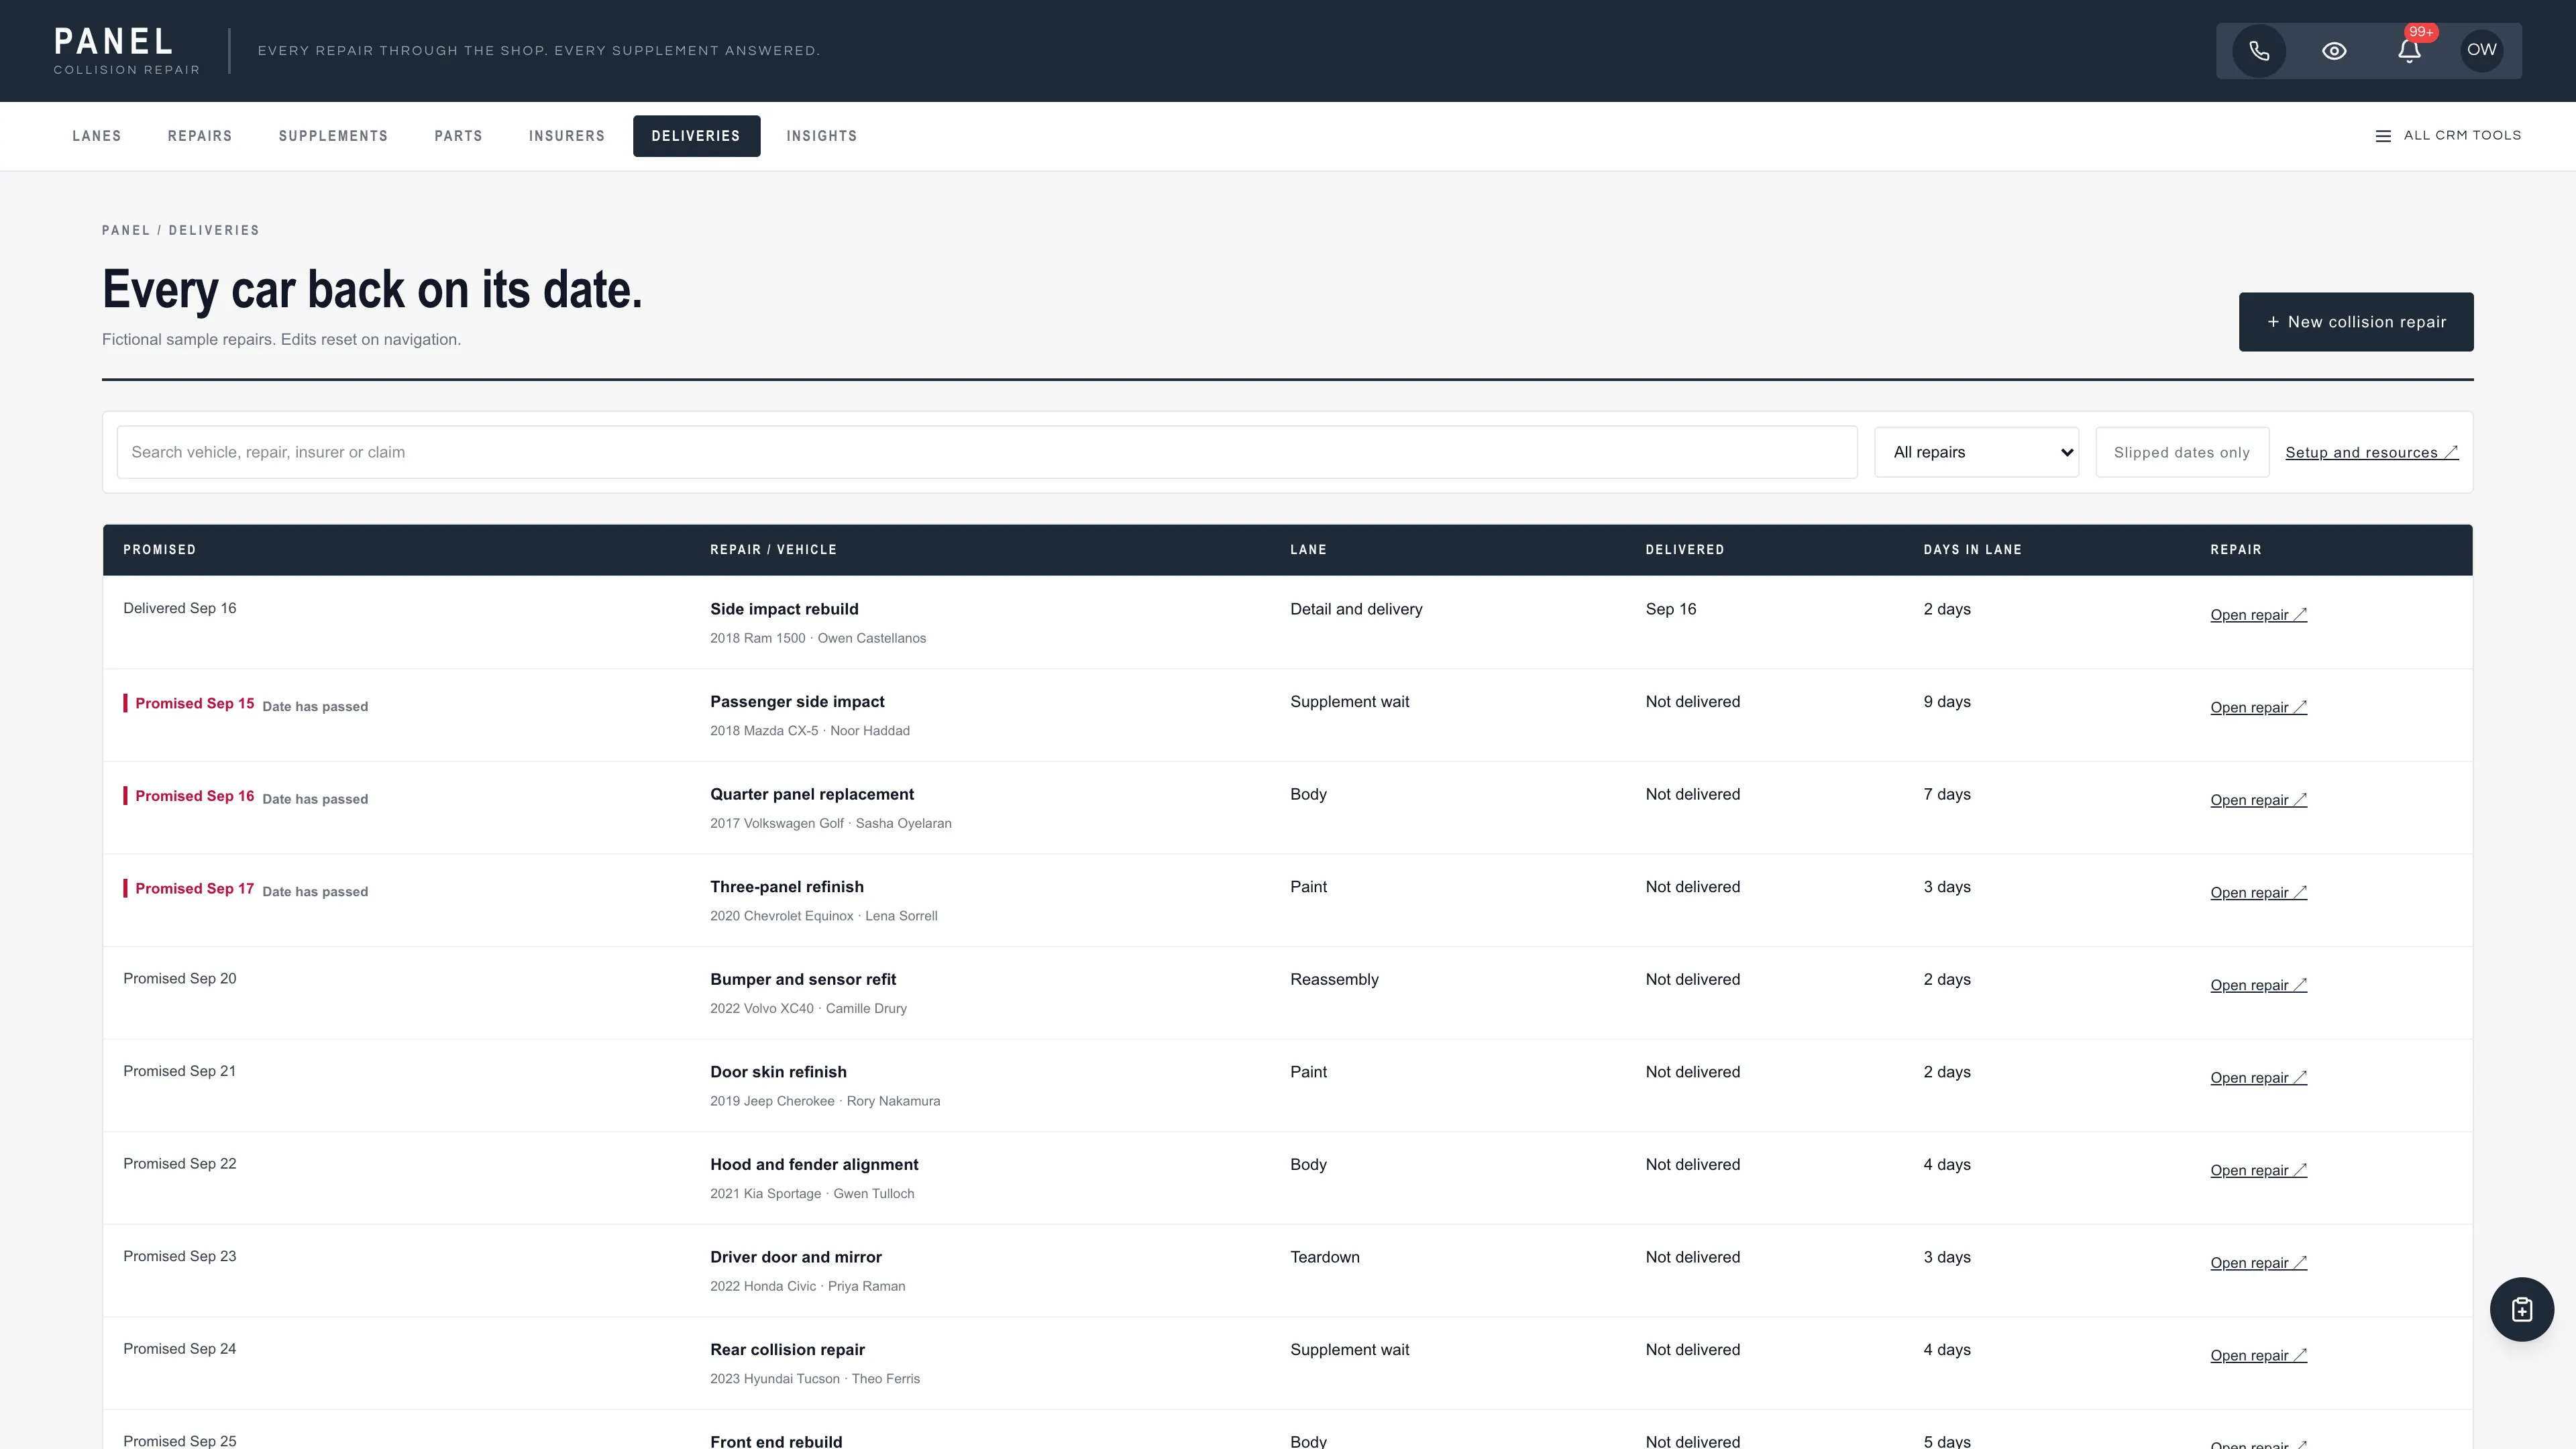Open repair for Bumper and sensor refit
The height and width of the screenshot is (1449, 2576).
[2258, 985]
